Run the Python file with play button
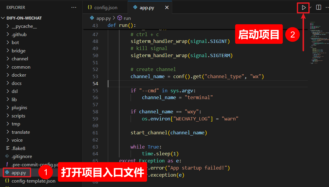329x187 pixels. pyautogui.click(x=304, y=8)
